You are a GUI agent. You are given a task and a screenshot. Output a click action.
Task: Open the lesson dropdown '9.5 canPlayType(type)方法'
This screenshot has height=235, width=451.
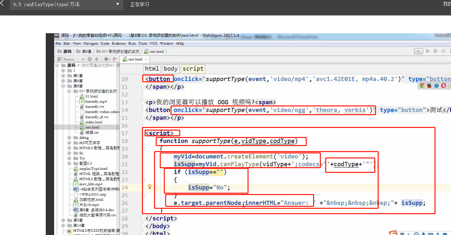[66, 4]
